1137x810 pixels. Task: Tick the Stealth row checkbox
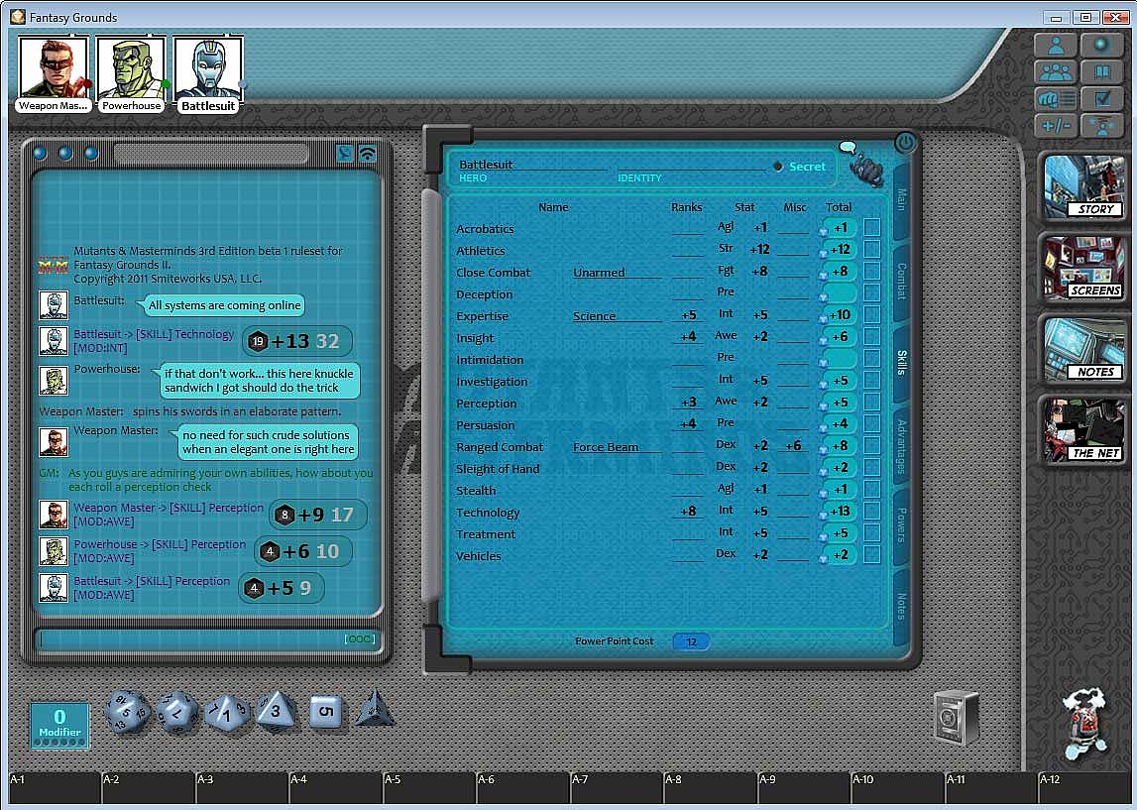click(872, 490)
